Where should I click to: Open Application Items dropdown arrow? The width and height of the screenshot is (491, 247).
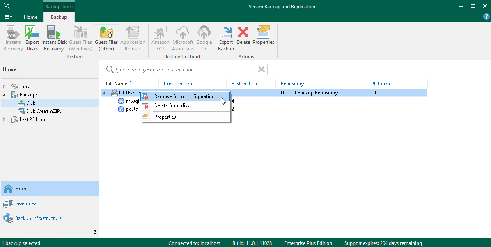pyautogui.click(x=139, y=49)
